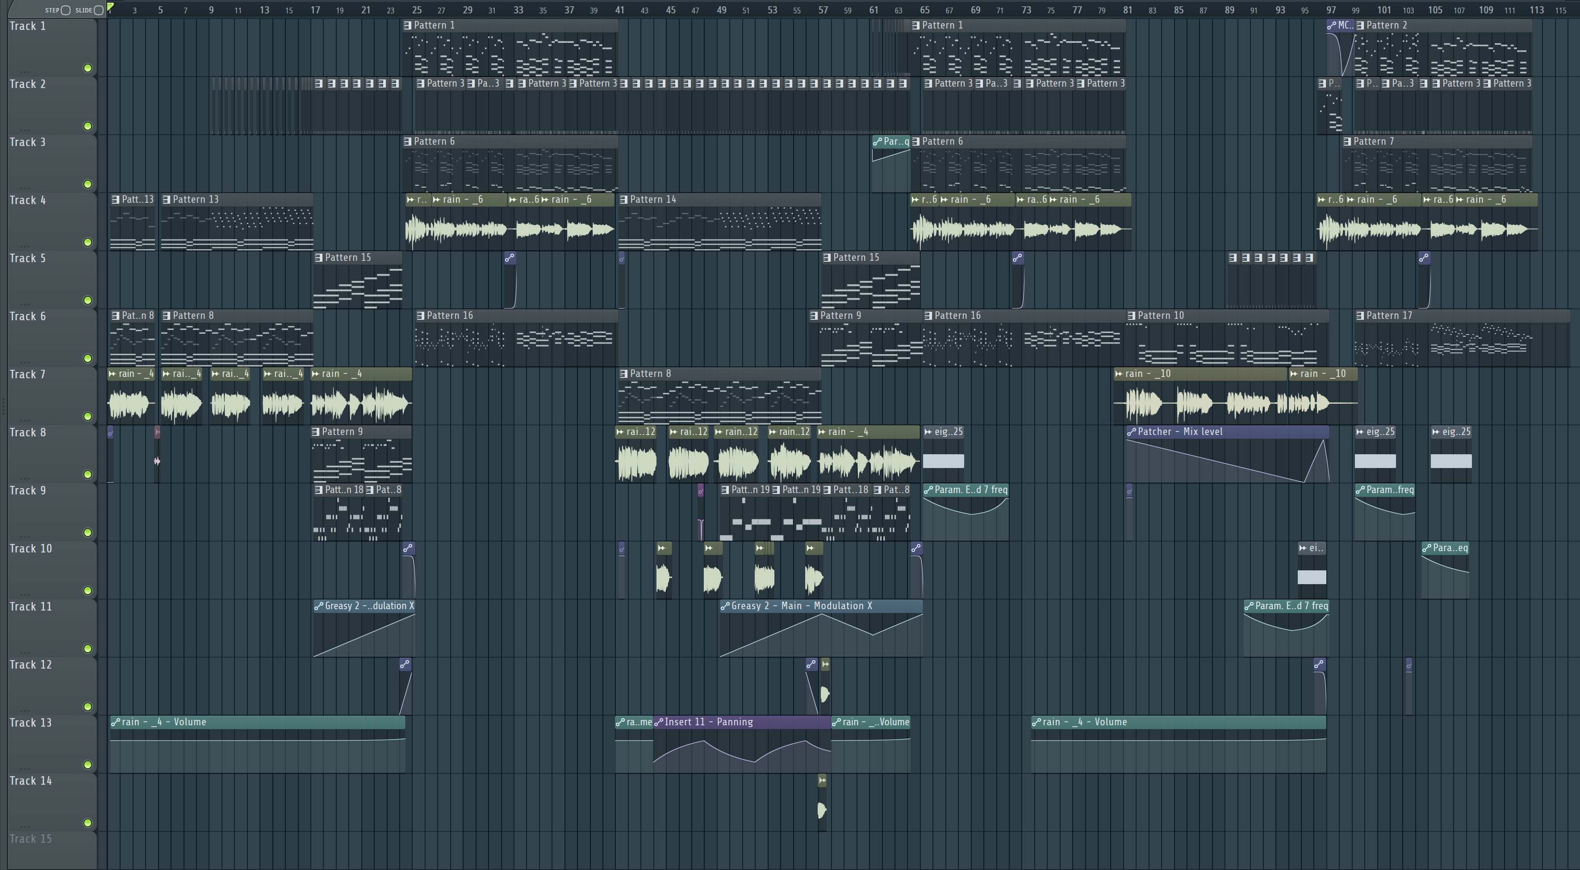Click the automation icon of the MC.. clip
The height and width of the screenshot is (870, 1580).
(x=1332, y=25)
